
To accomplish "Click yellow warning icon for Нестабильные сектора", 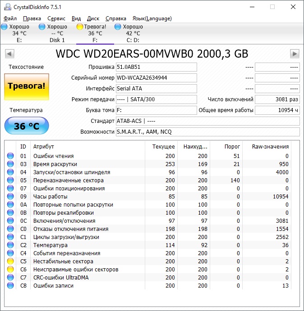I will (x=10, y=261).
